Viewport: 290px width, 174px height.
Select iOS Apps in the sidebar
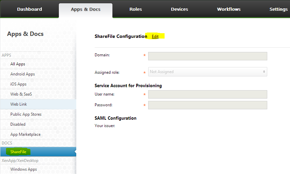coord(18,84)
